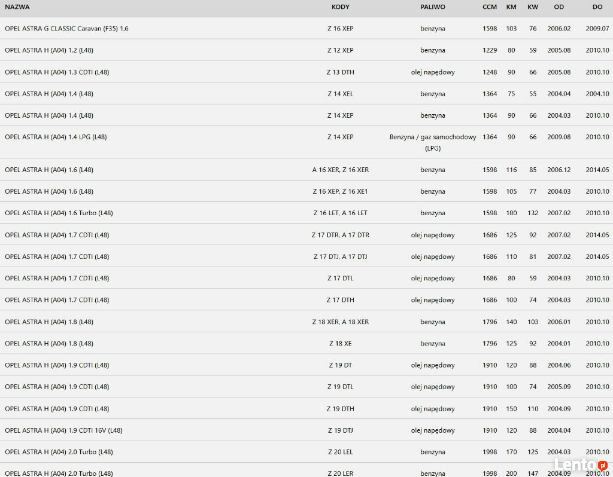Screen dimensions: 613x477
Task: Select the Astra H 1.6 Turbo row
Action: pyautogui.click(x=306, y=213)
